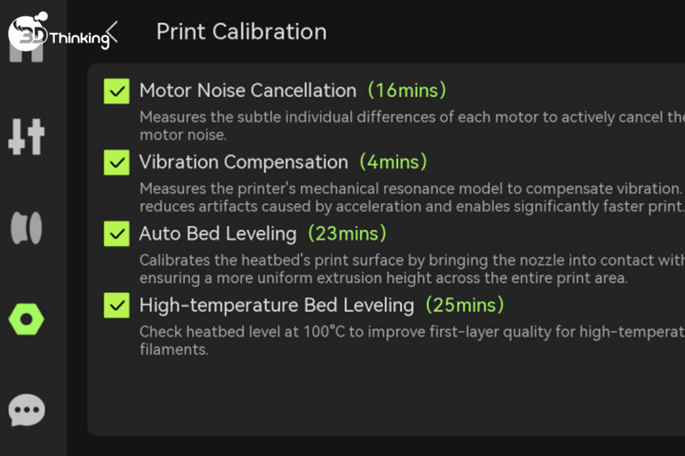Click the 4mins time estimate
The height and width of the screenshot is (456, 685).
tap(393, 162)
